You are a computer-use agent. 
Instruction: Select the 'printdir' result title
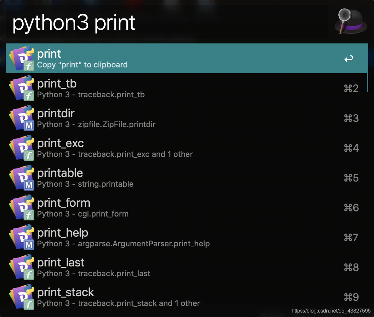pyautogui.click(x=56, y=113)
